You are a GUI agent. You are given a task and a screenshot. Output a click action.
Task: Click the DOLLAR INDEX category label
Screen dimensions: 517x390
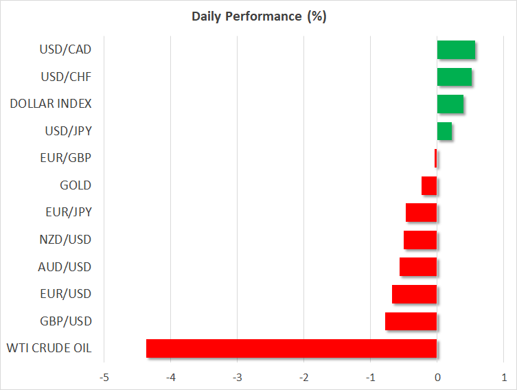tap(51, 104)
